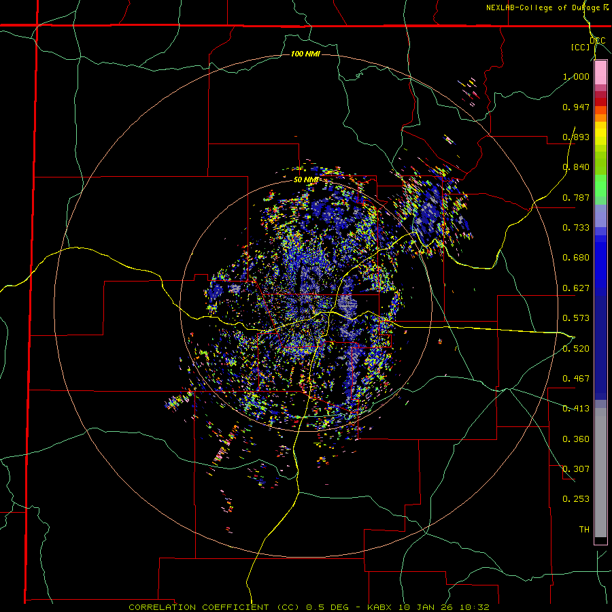Pick the bright green band in color bar
This screenshot has width=612, height=612.
tap(600, 186)
